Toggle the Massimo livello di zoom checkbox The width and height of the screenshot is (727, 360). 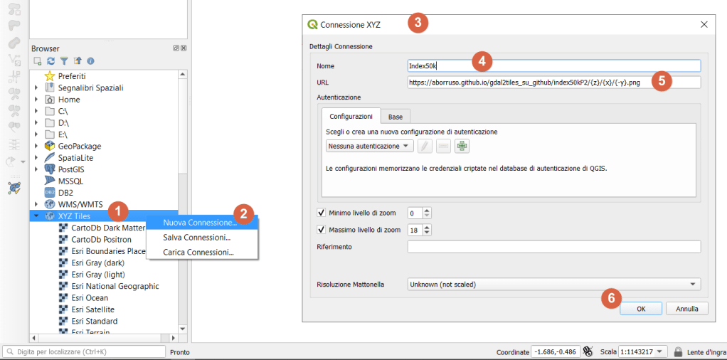point(322,230)
